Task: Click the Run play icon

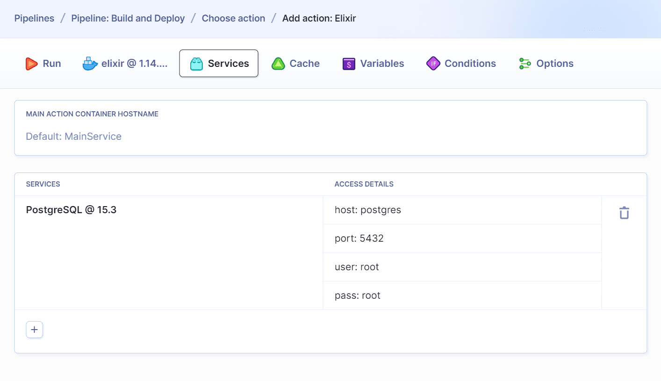Action: click(x=31, y=63)
